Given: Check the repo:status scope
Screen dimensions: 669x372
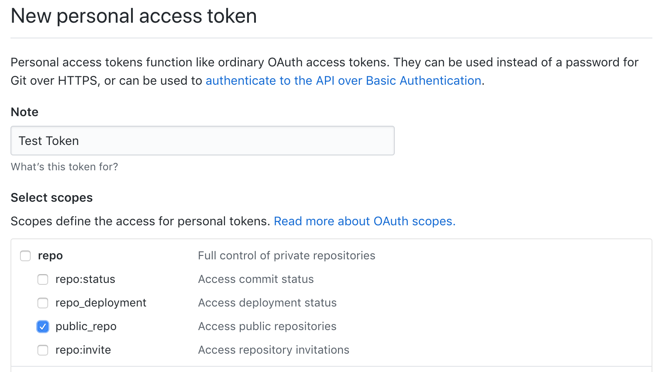Looking at the screenshot, I should coord(42,279).
